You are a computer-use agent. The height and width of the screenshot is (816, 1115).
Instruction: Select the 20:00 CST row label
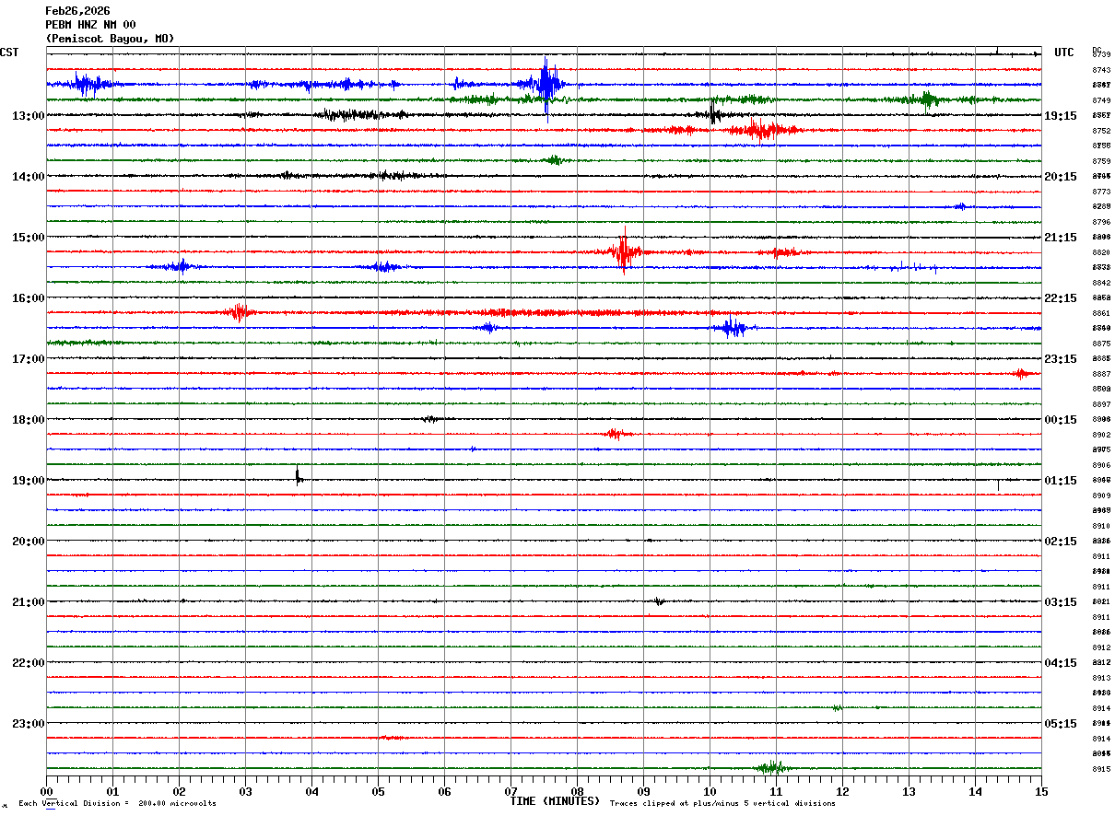pos(28,542)
